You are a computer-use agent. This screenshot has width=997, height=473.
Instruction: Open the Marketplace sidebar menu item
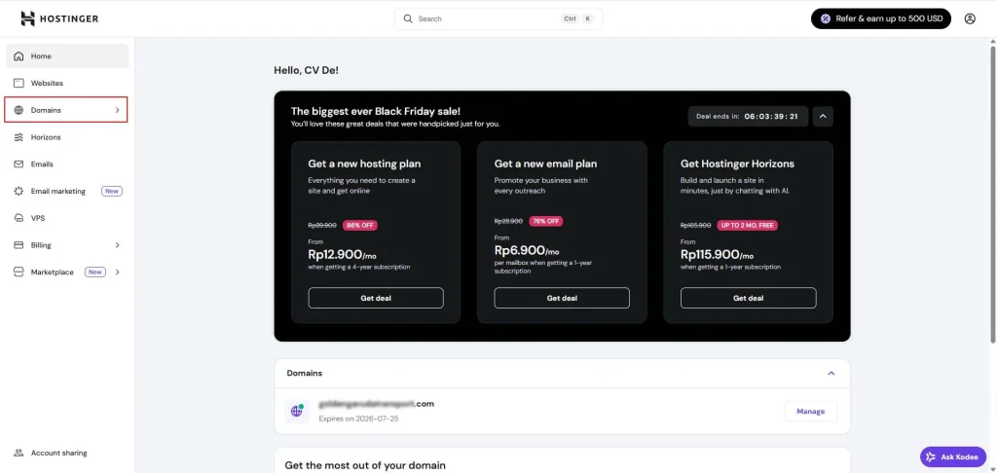[x=52, y=273]
